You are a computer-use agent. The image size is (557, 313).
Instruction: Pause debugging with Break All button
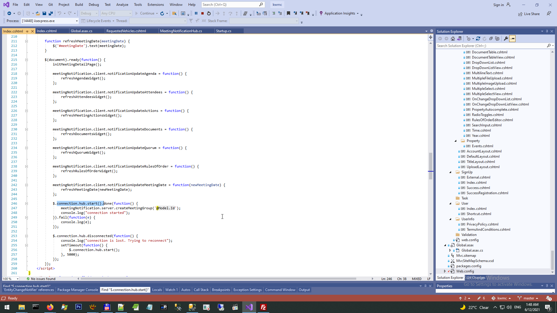click(x=196, y=13)
